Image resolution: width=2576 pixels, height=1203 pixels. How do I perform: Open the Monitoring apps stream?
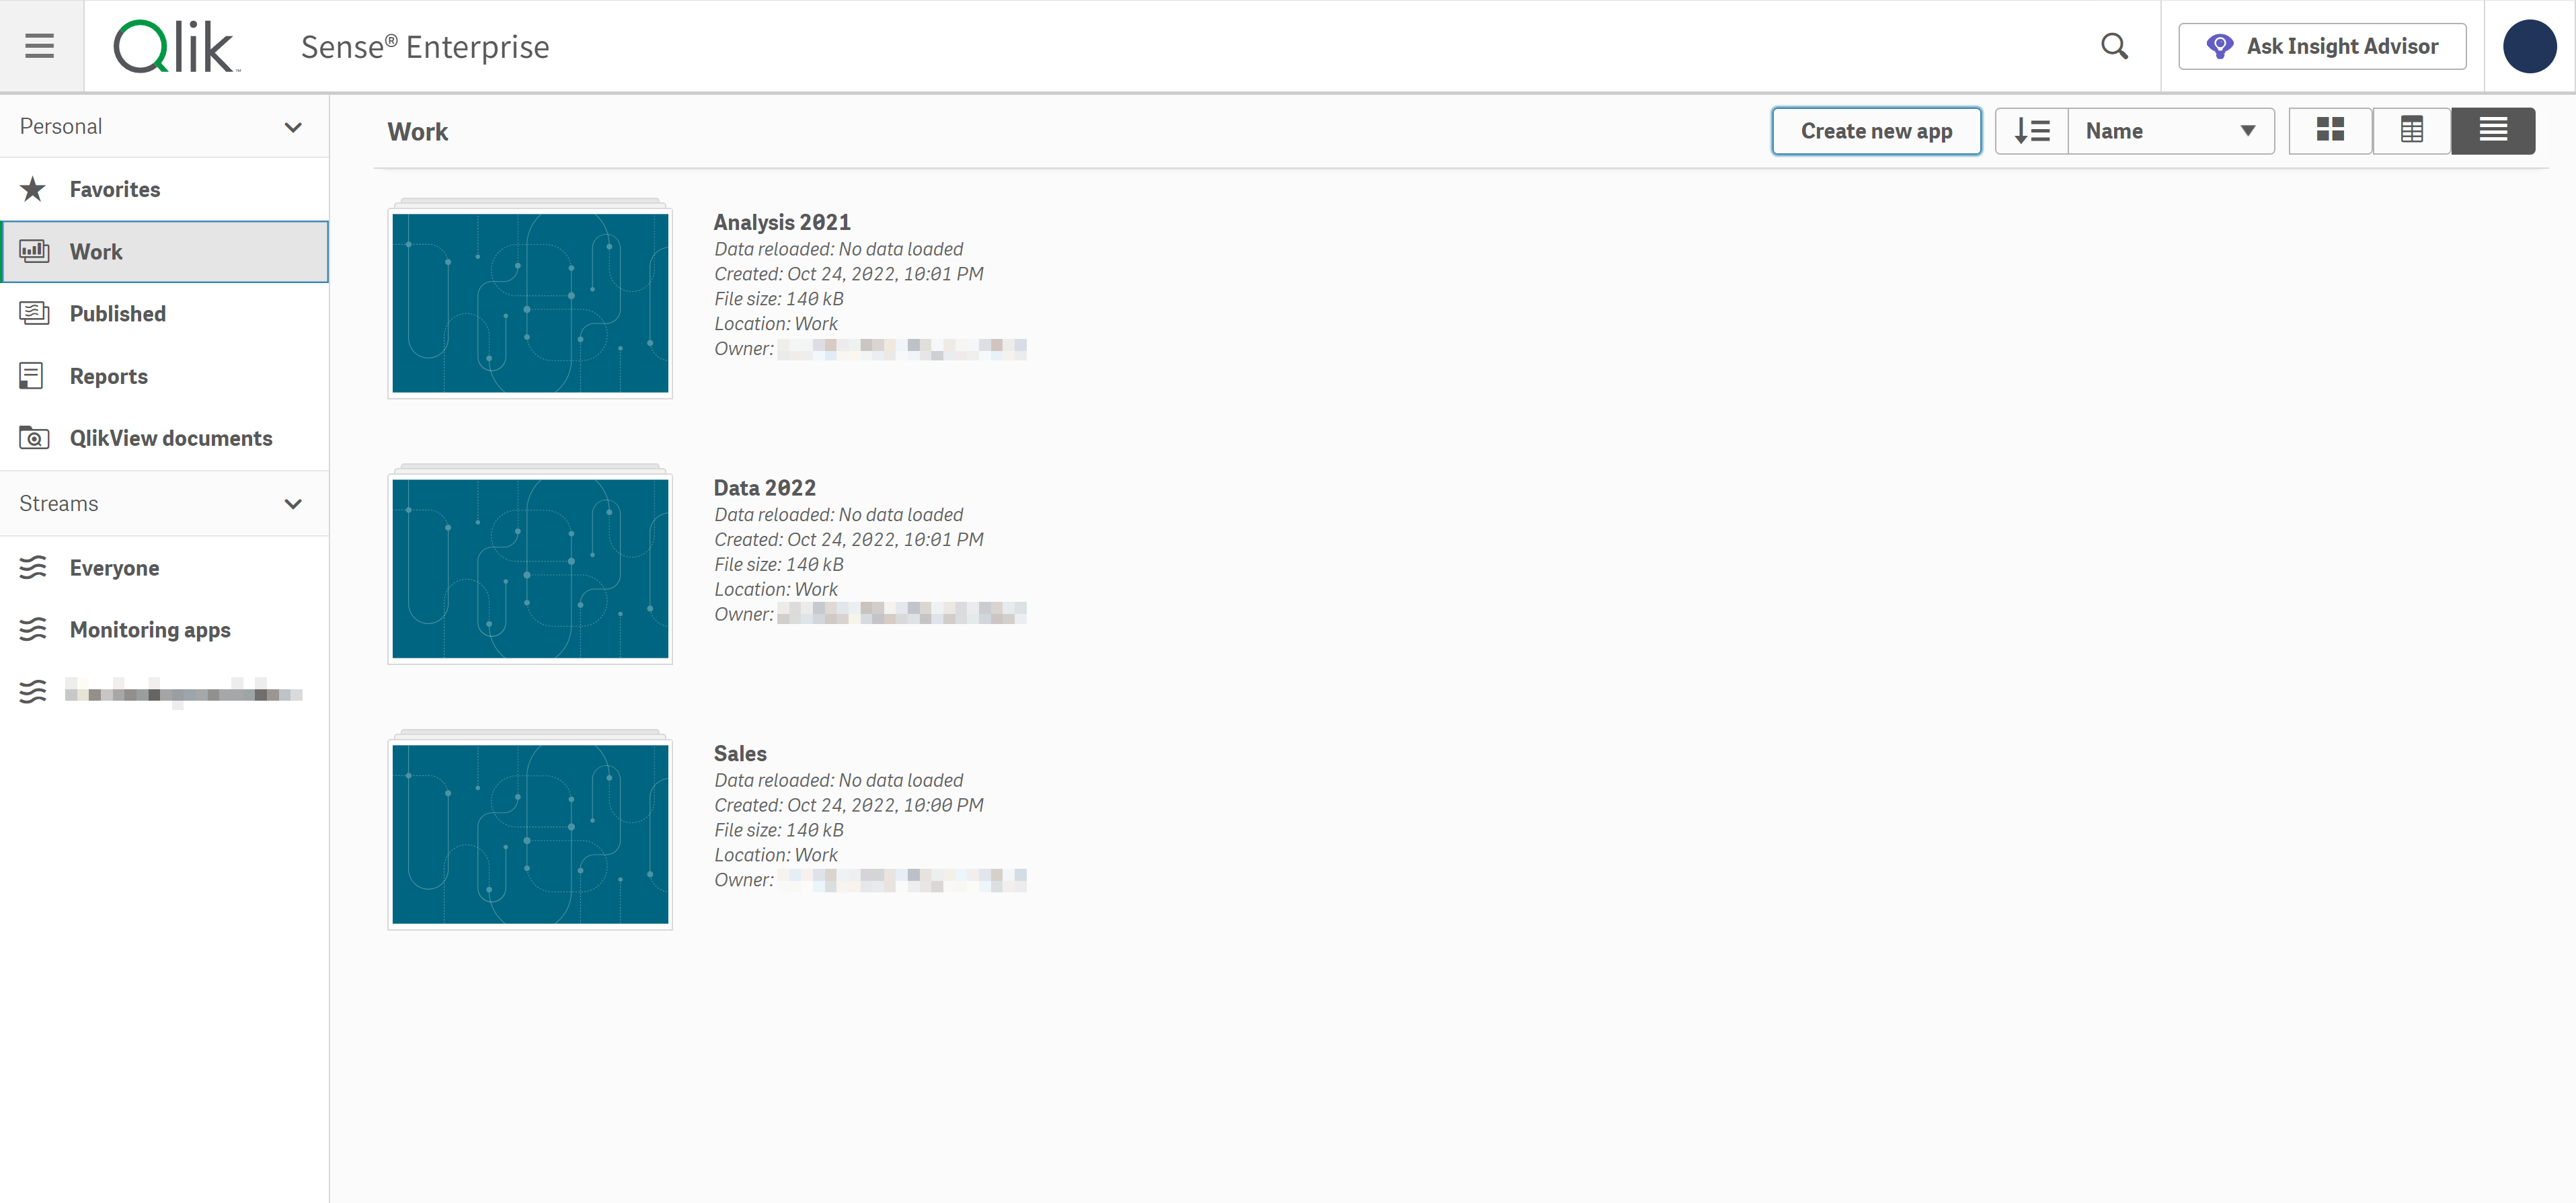(x=150, y=629)
